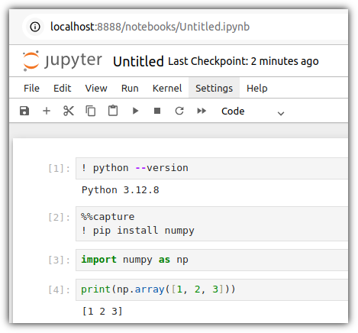Restart the kernel refresh icon
The image size is (358, 333).
pyautogui.click(x=179, y=111)
